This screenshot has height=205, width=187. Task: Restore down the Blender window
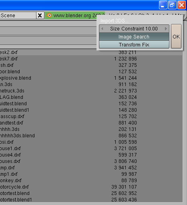pos(172,5)
